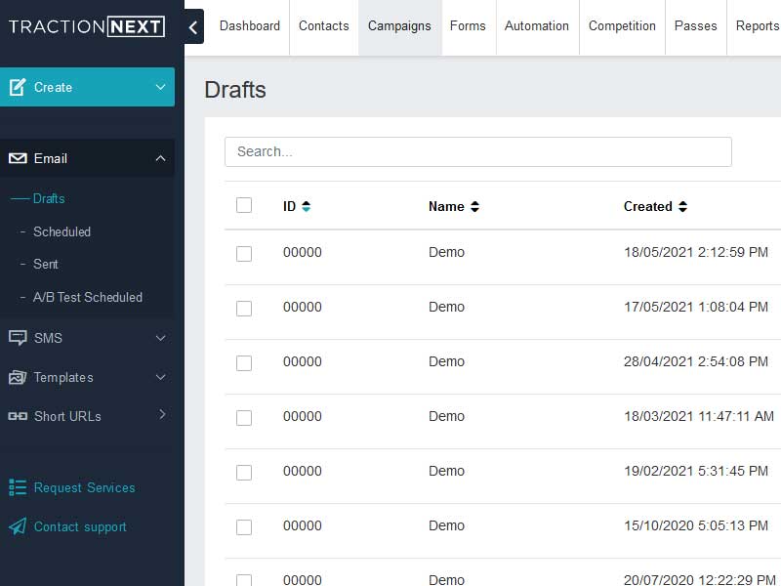Open the Scheduled emails link
This screenshot has height=586, width=781.
point(62,231)
